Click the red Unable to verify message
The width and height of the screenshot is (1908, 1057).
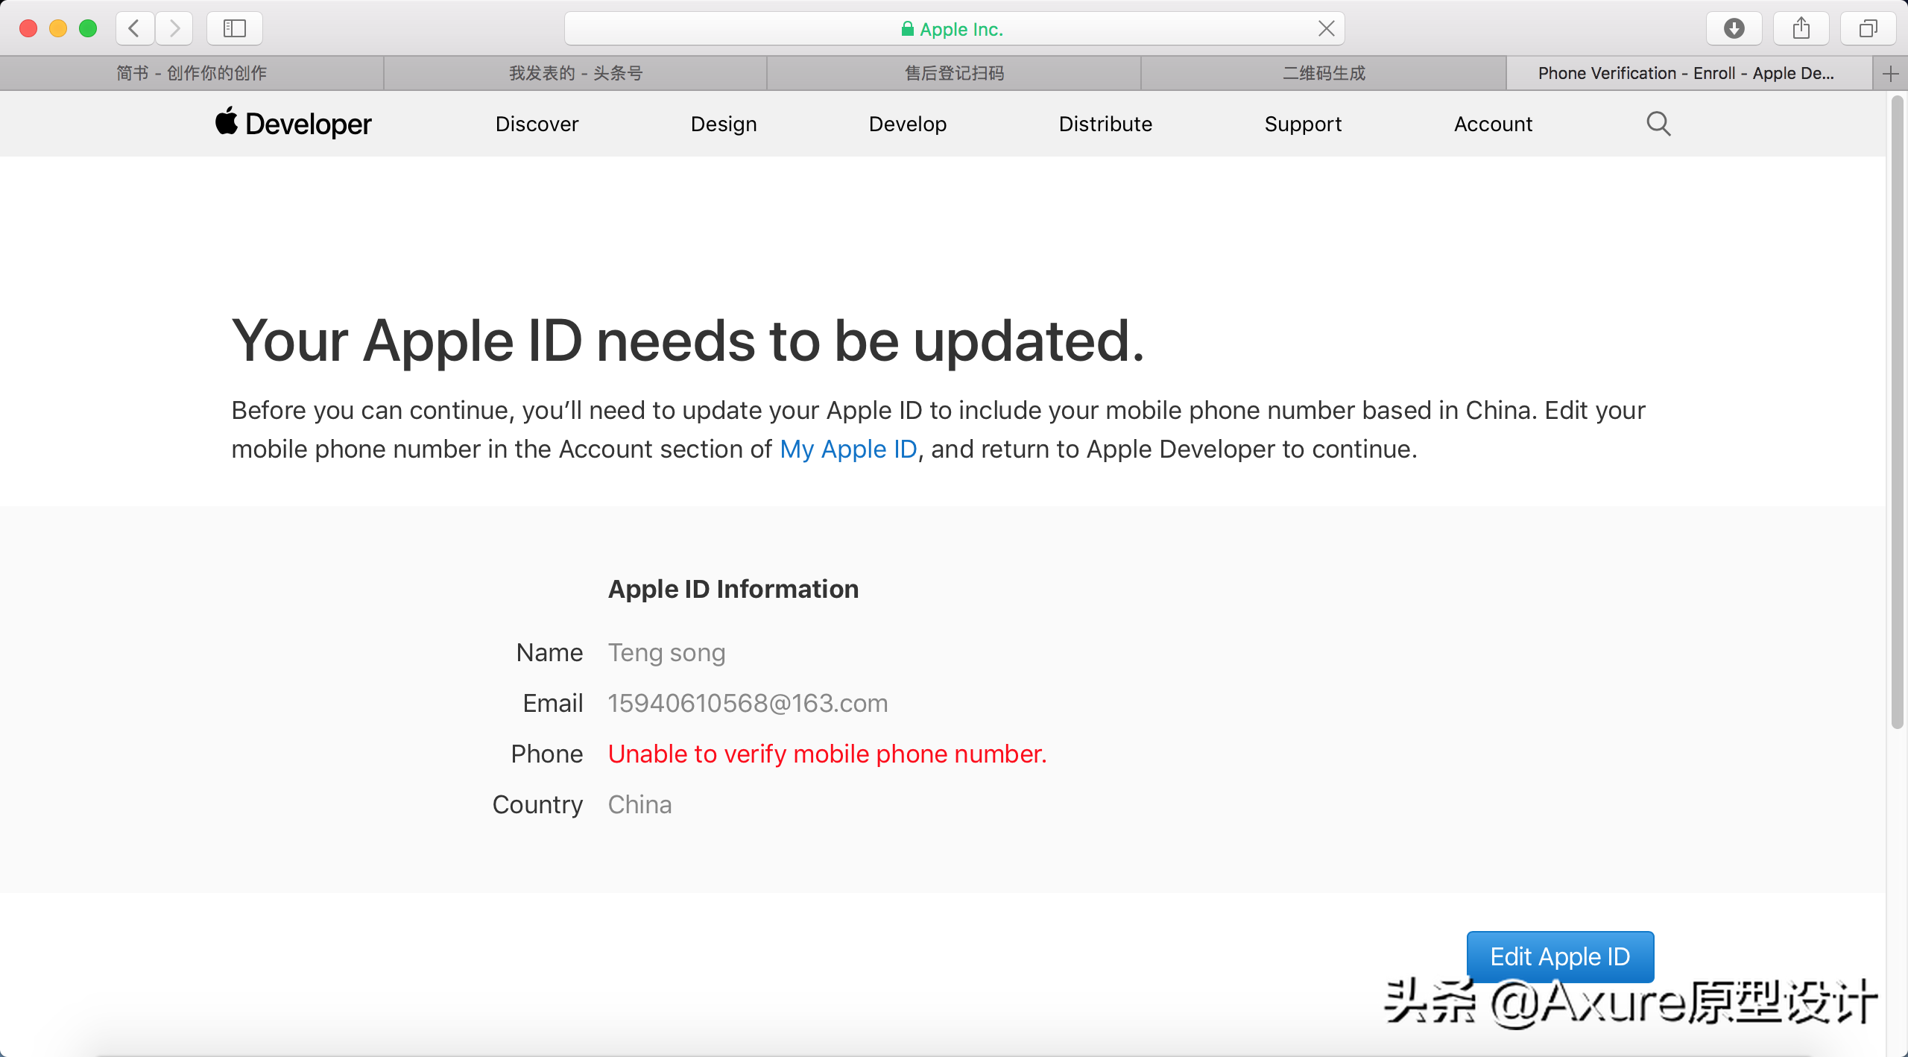point(827,754)
